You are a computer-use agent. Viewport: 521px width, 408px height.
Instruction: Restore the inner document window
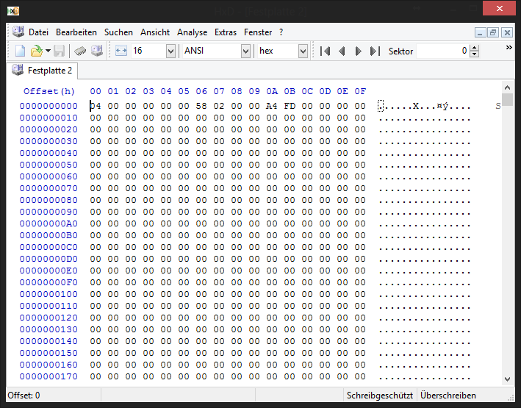(x=493, y=32)
